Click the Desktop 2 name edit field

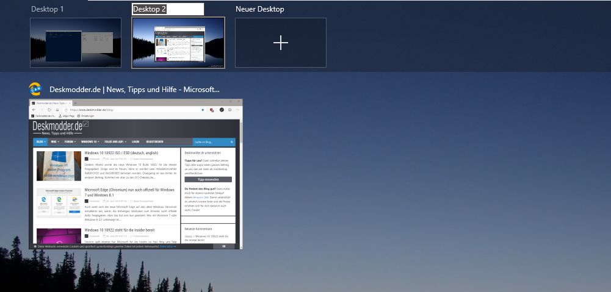168,9
